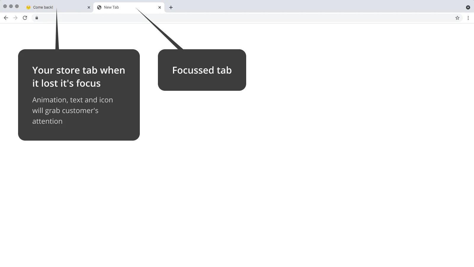Click inside the address bar field
Screen dimensions: 474x267
(246, 18)
